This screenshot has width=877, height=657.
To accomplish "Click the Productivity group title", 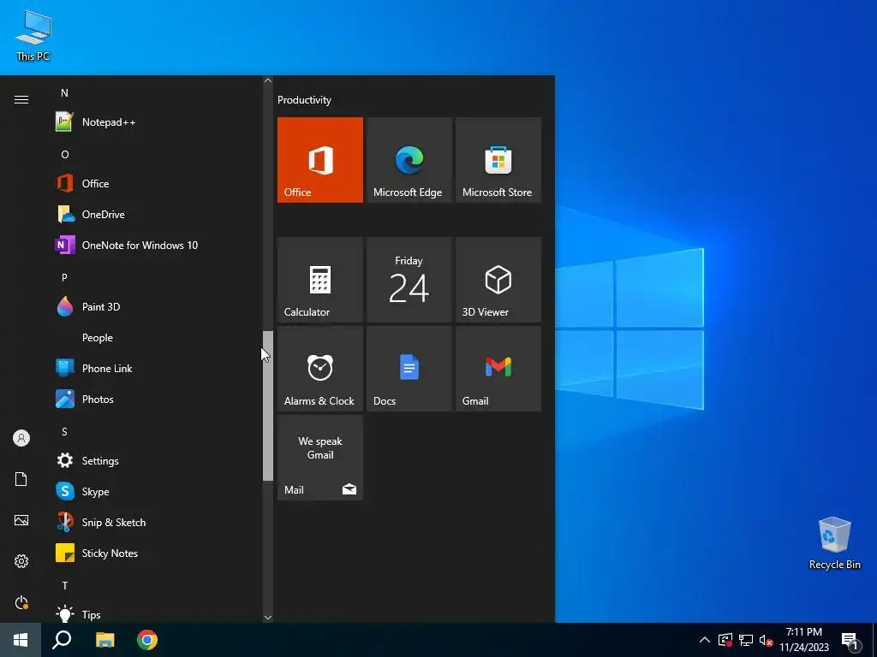I will [304, 100].
